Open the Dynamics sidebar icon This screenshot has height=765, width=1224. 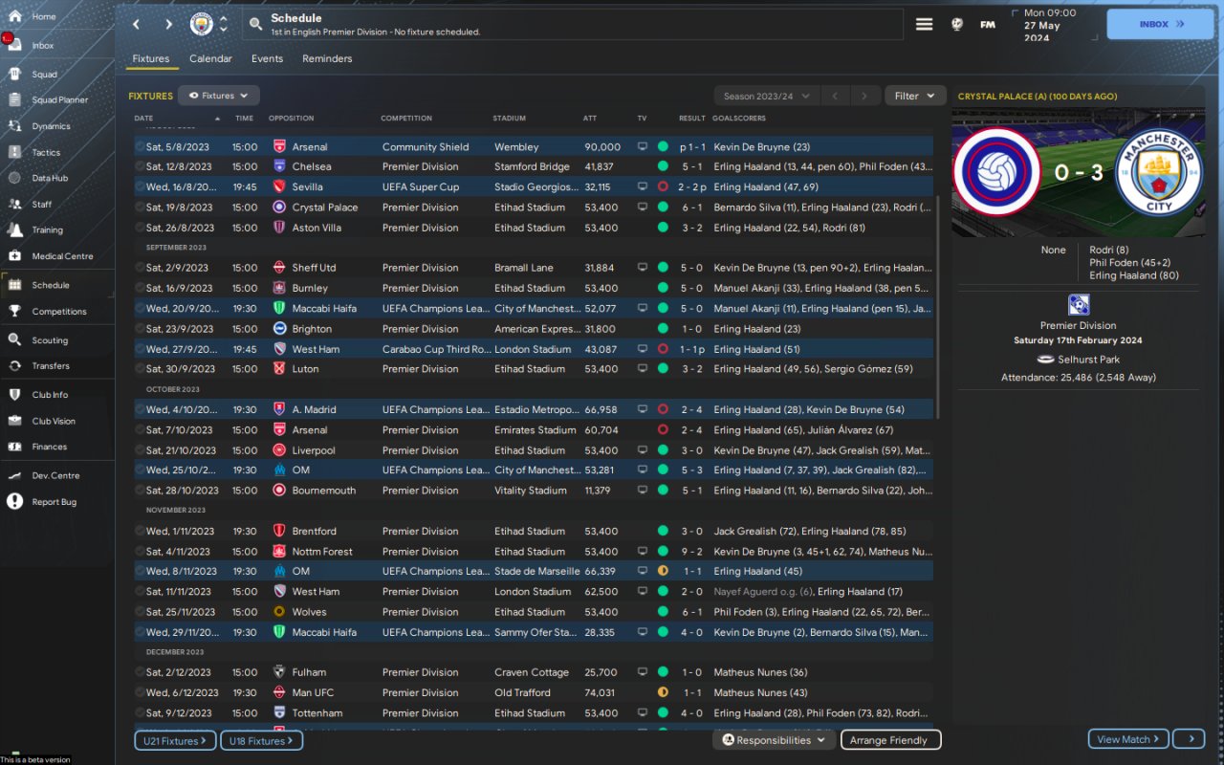(x=15, y=126)
